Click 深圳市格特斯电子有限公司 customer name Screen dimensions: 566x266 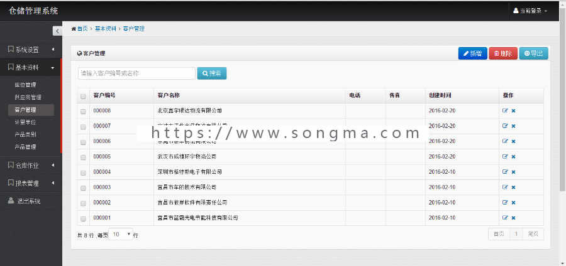pyautogui.click(x=190, y=172)
